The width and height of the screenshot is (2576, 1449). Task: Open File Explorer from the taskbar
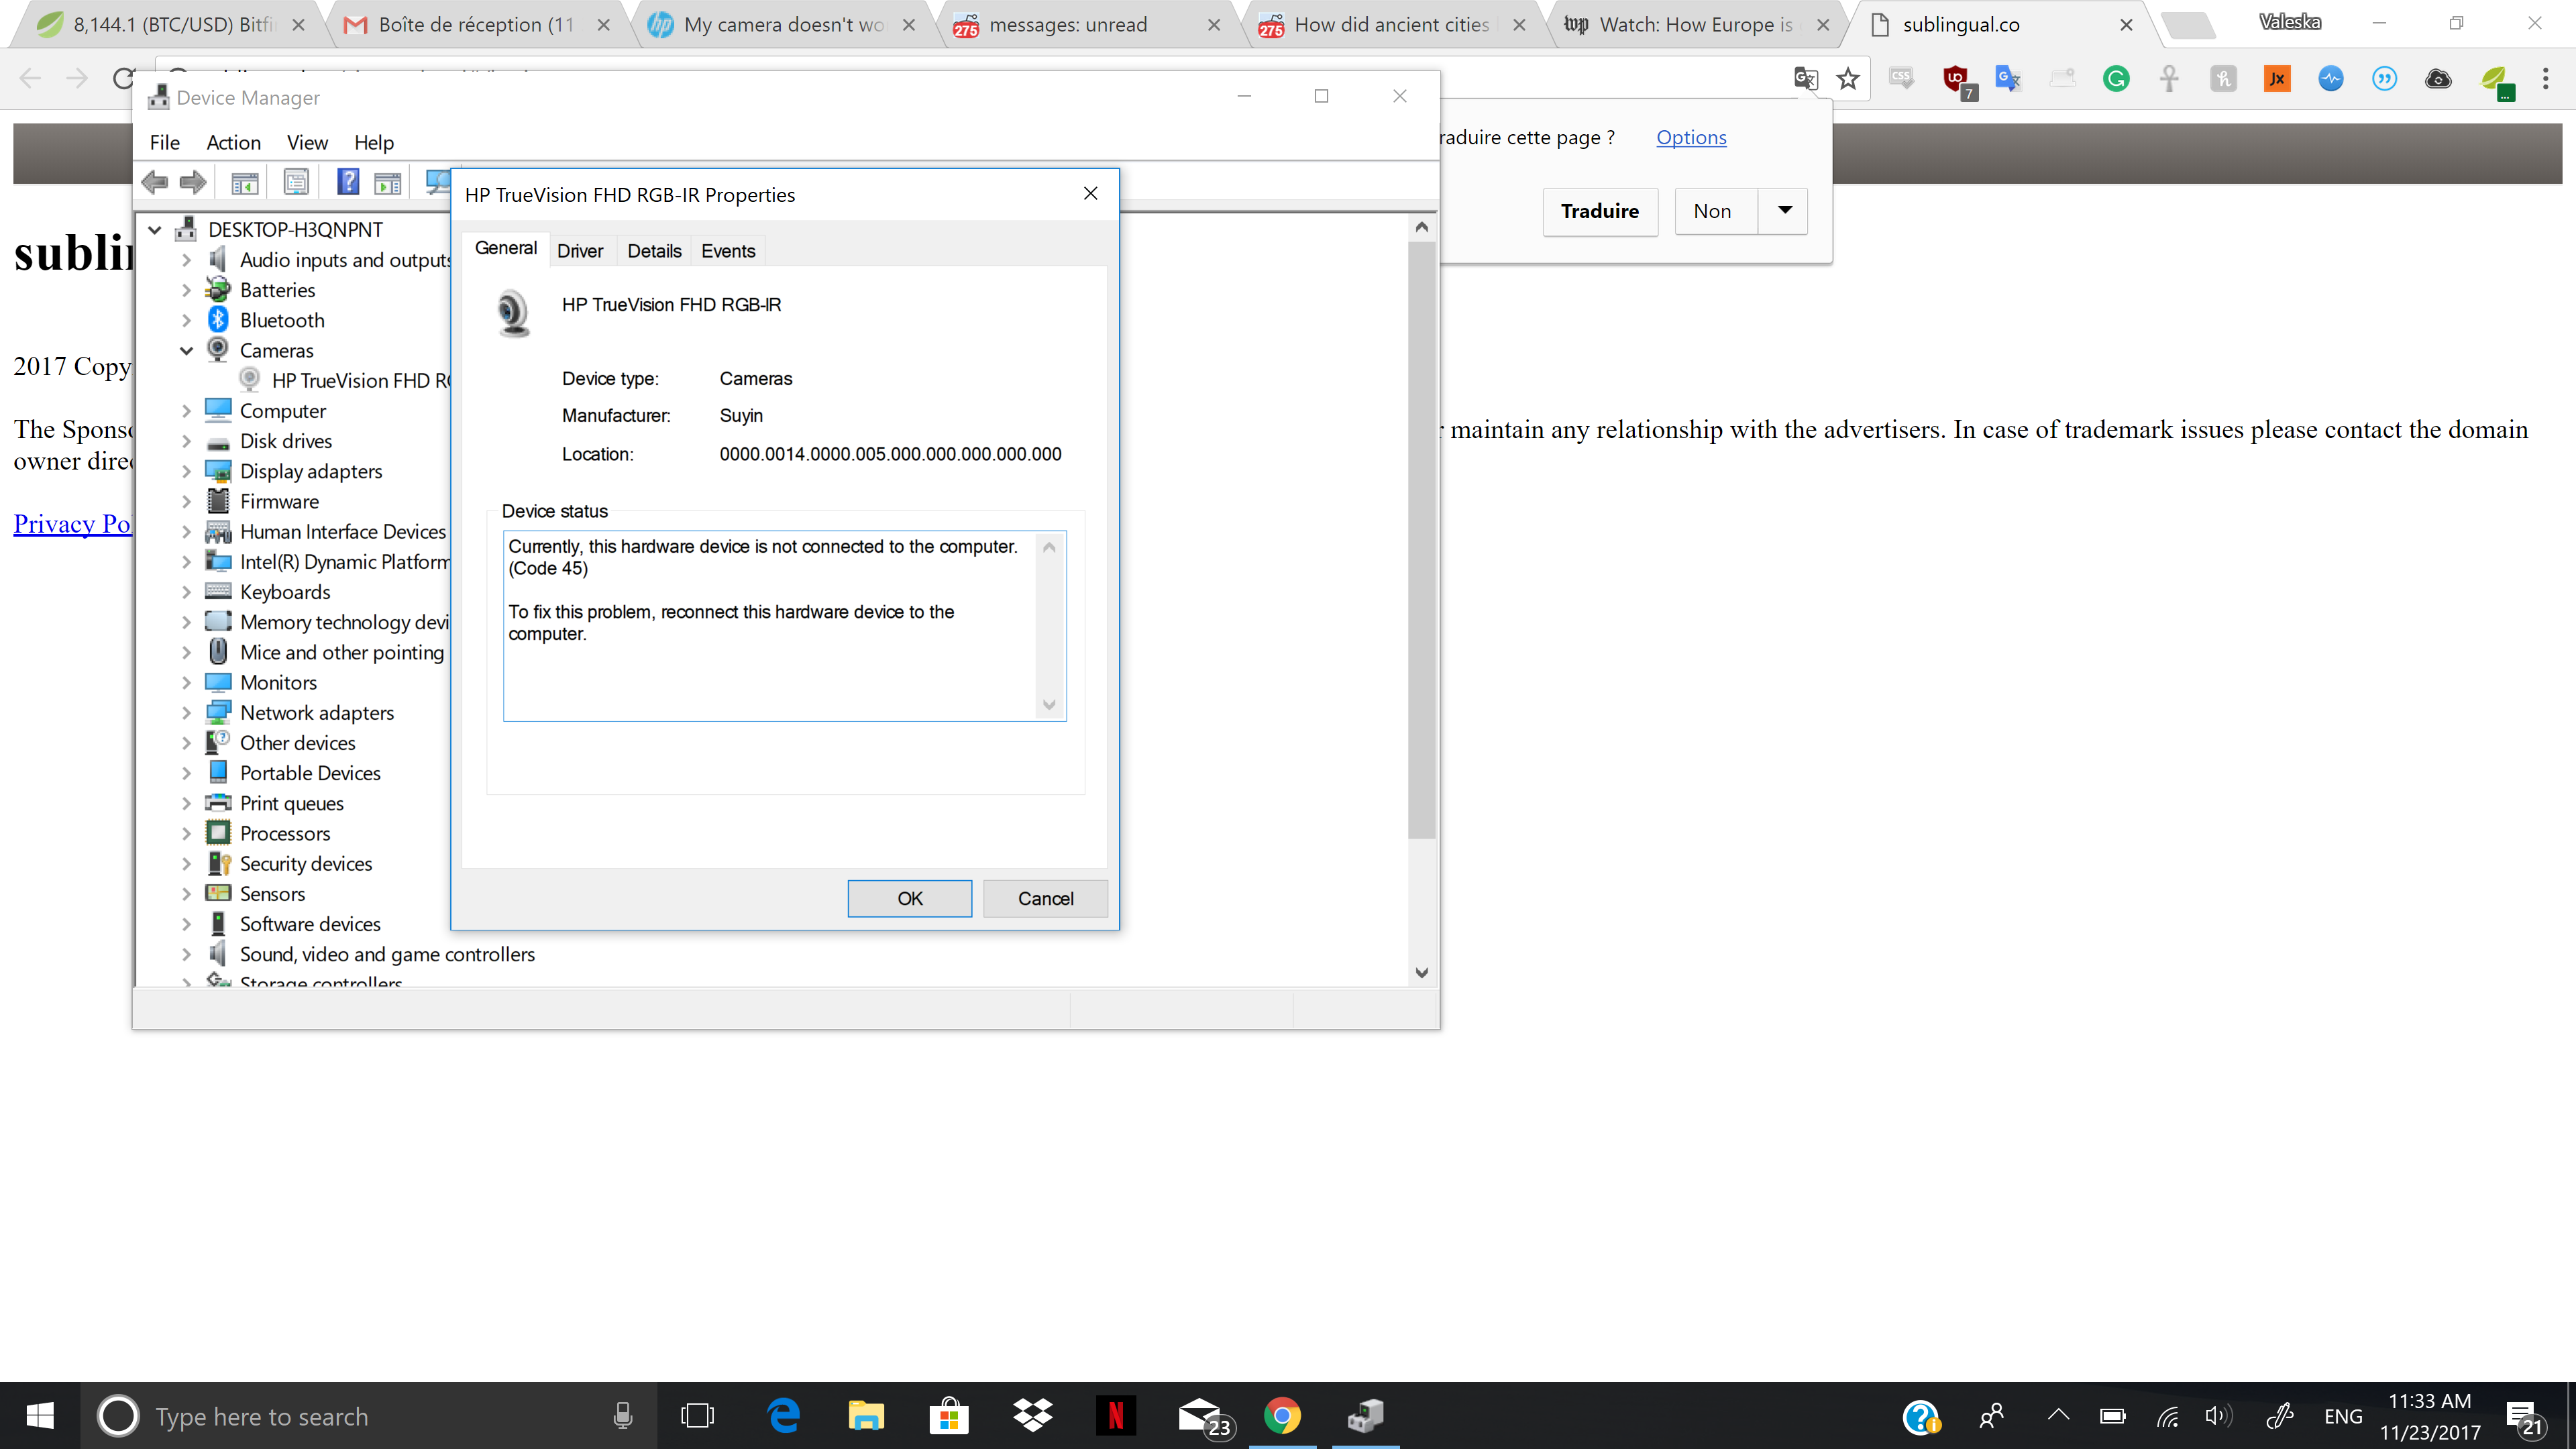(866, 1416)
